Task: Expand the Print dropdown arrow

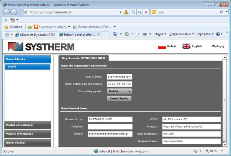Action: click(x=150, y=34)
